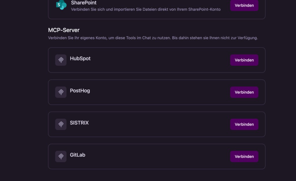The width and height of the screenshot is (296, 181).
Task: Click the MCP-Server section heading
Action: pyautogui.click(x=64, y=30)
